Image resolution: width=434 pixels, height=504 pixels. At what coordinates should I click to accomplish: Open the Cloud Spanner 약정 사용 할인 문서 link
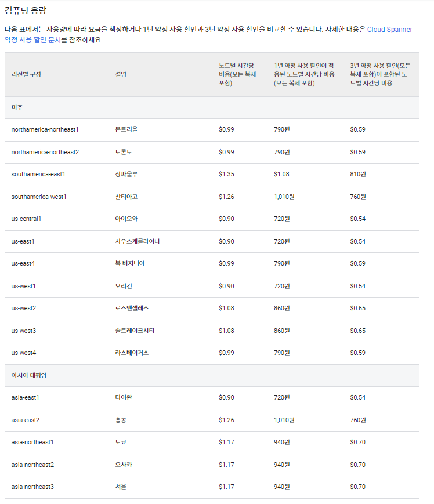[x=389, y=29]
